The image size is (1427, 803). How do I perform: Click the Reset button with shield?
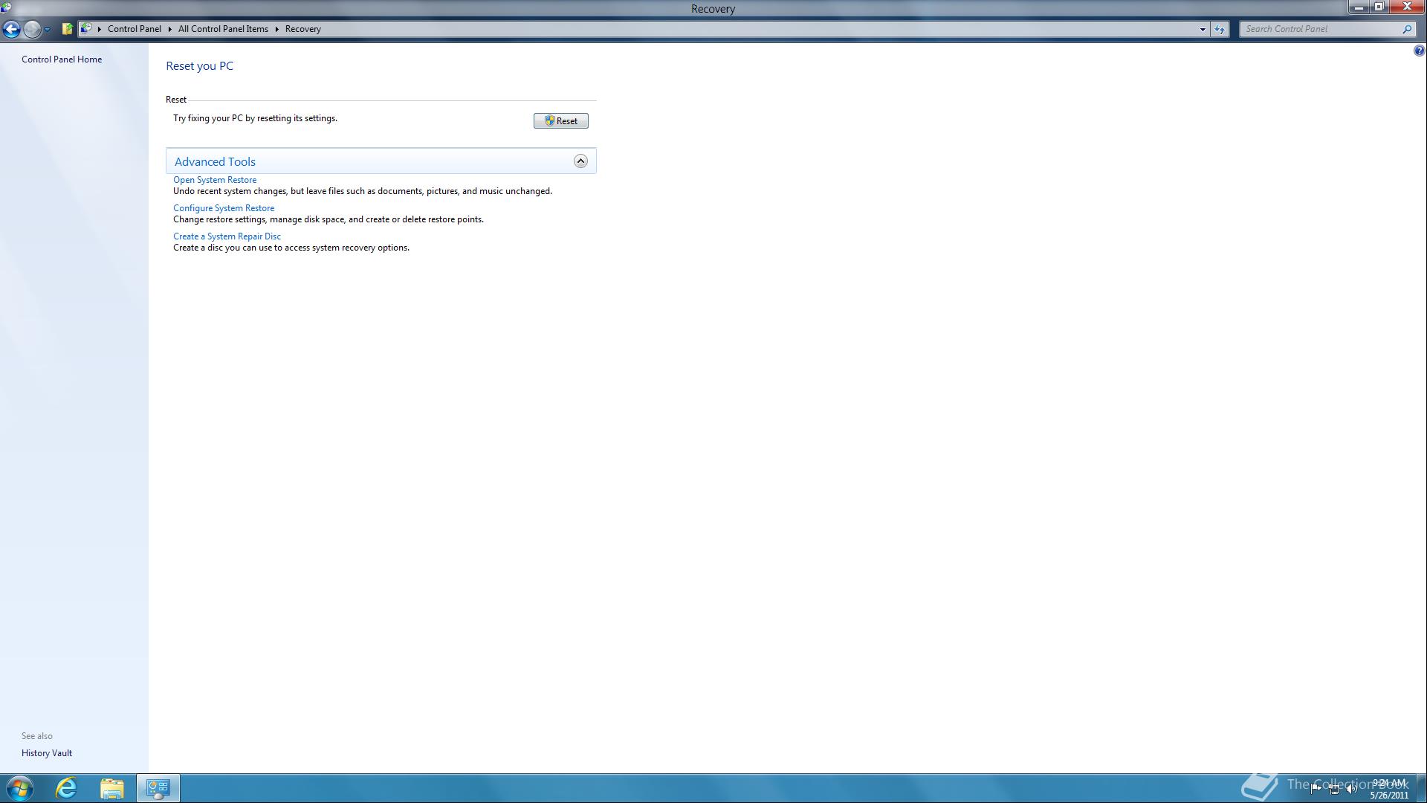click(x=560, y=120)
